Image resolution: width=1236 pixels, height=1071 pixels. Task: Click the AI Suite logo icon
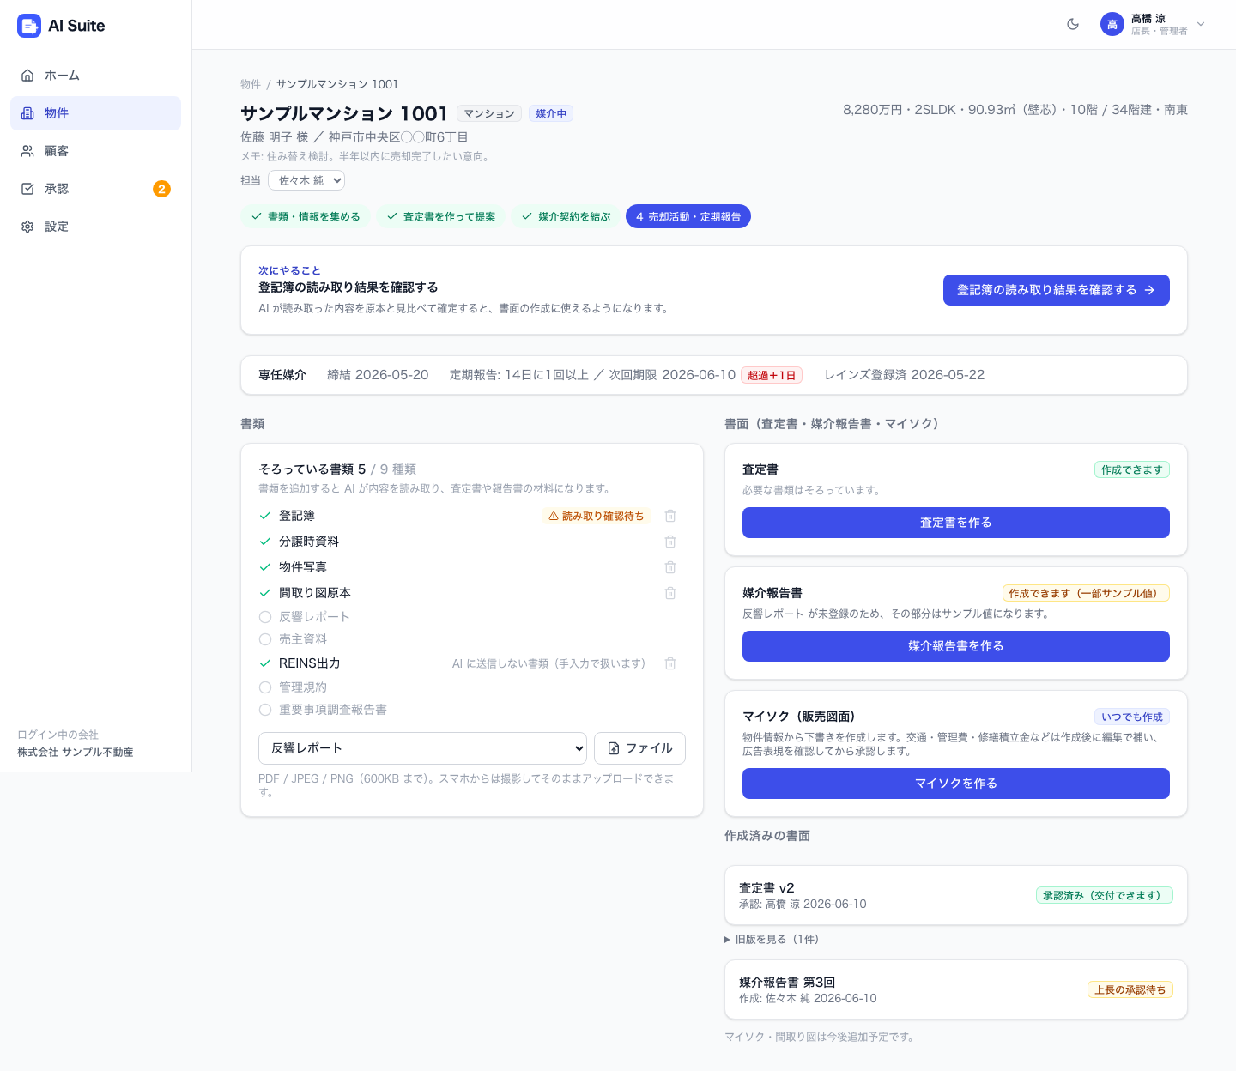pos(29,26)
